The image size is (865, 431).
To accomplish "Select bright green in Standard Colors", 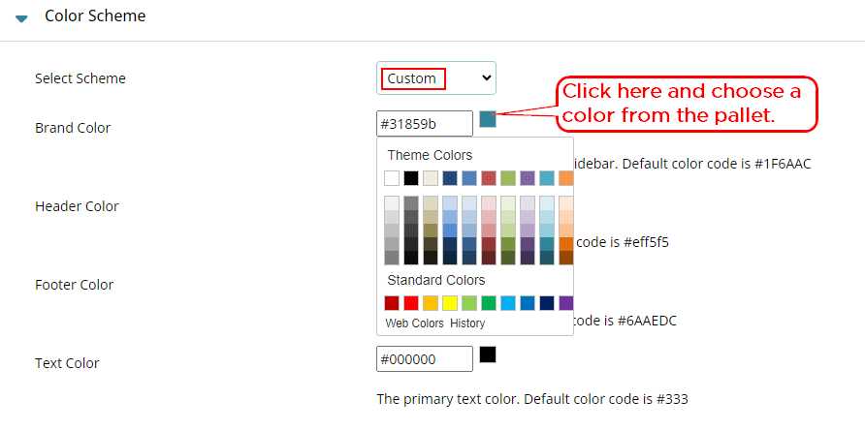I will click(x=489, y=303).
